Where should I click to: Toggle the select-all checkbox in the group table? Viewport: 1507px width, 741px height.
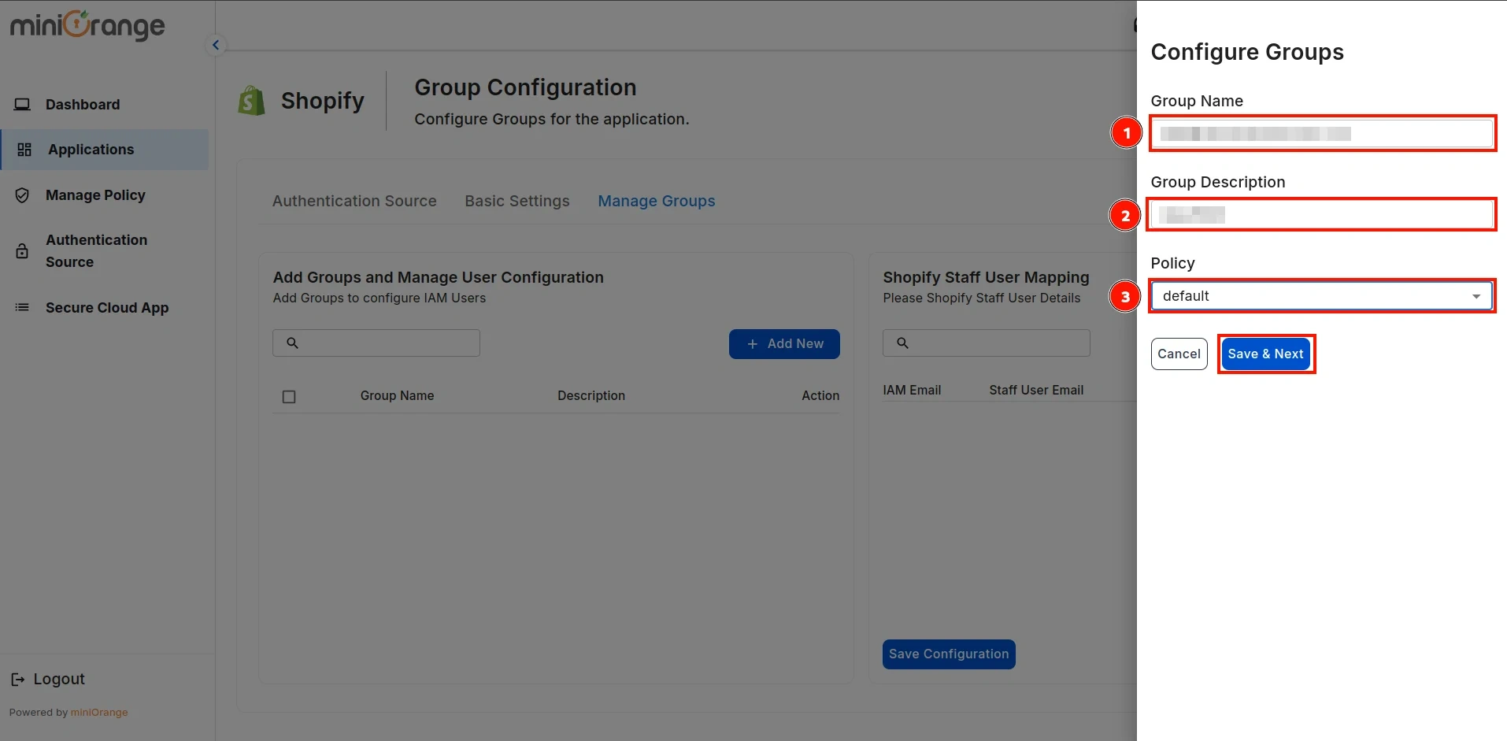[x=289, y=396]
